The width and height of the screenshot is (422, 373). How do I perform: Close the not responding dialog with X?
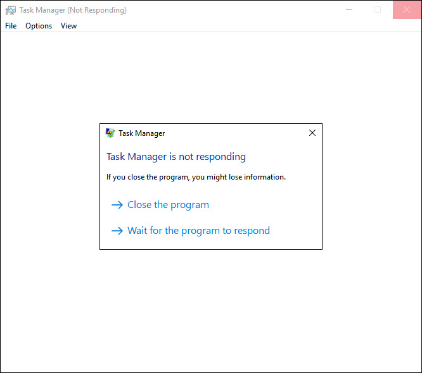tap(312, 133)
